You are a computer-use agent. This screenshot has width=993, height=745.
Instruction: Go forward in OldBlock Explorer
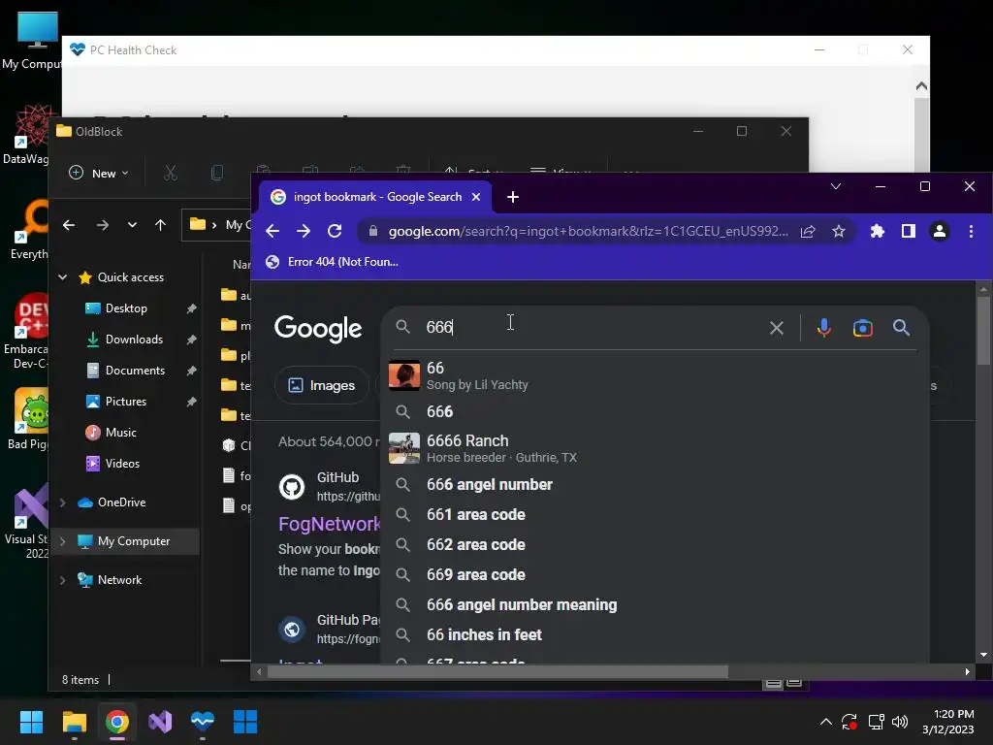point(103,225)
